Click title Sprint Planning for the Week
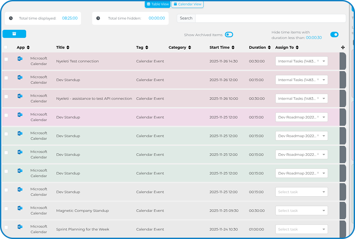 tap(83, 229)
